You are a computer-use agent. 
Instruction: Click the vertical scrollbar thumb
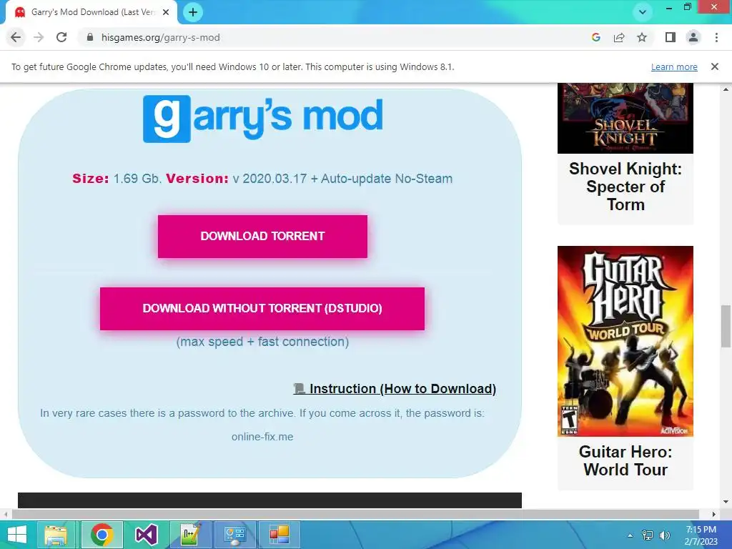[x=726, y=326]
